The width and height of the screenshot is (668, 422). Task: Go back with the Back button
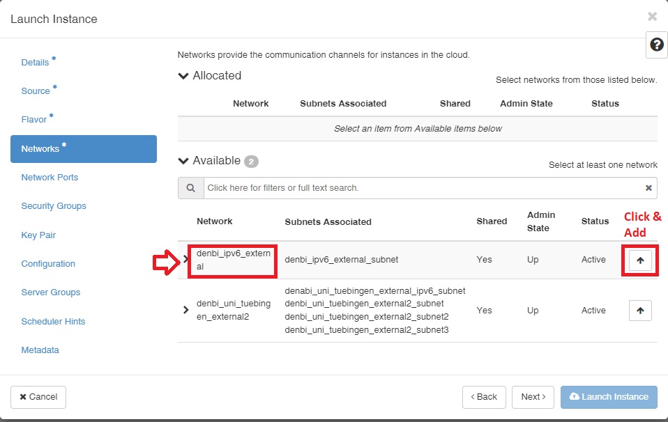coord(484,397)
